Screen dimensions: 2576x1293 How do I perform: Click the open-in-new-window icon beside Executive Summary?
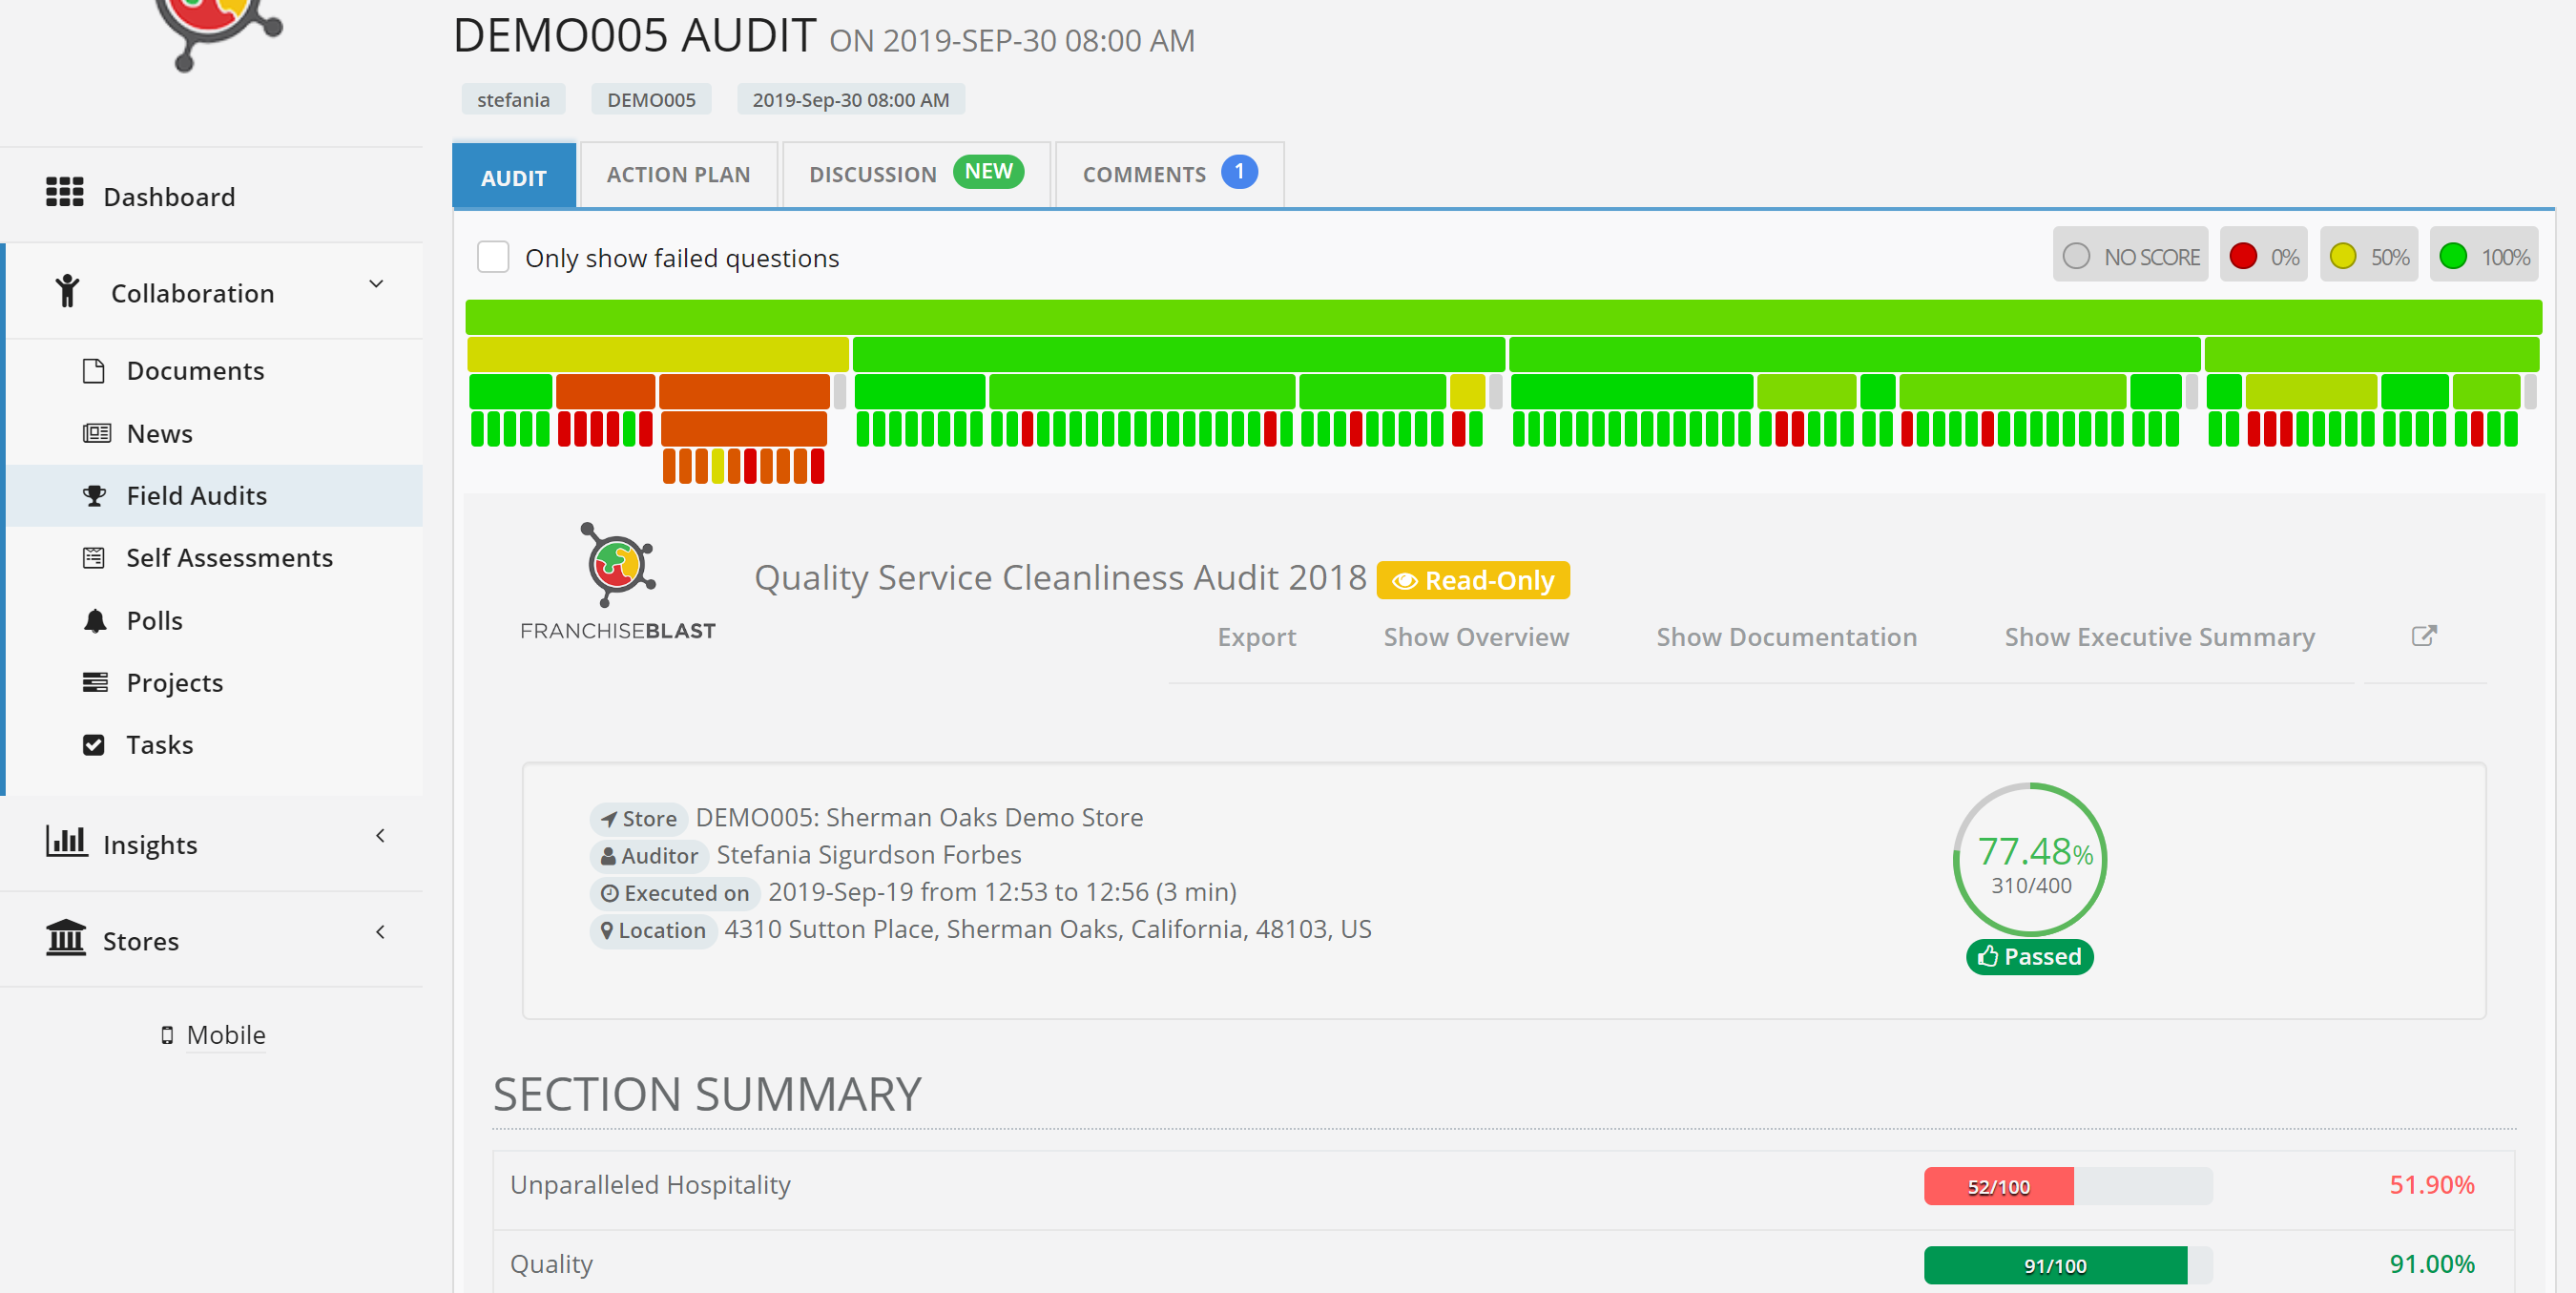tap(2423, 636)
